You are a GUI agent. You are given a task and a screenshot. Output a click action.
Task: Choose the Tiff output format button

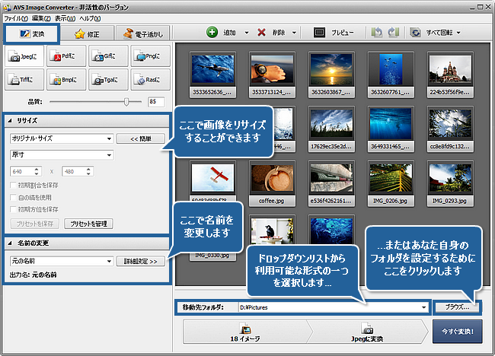[x=24, y=79]
